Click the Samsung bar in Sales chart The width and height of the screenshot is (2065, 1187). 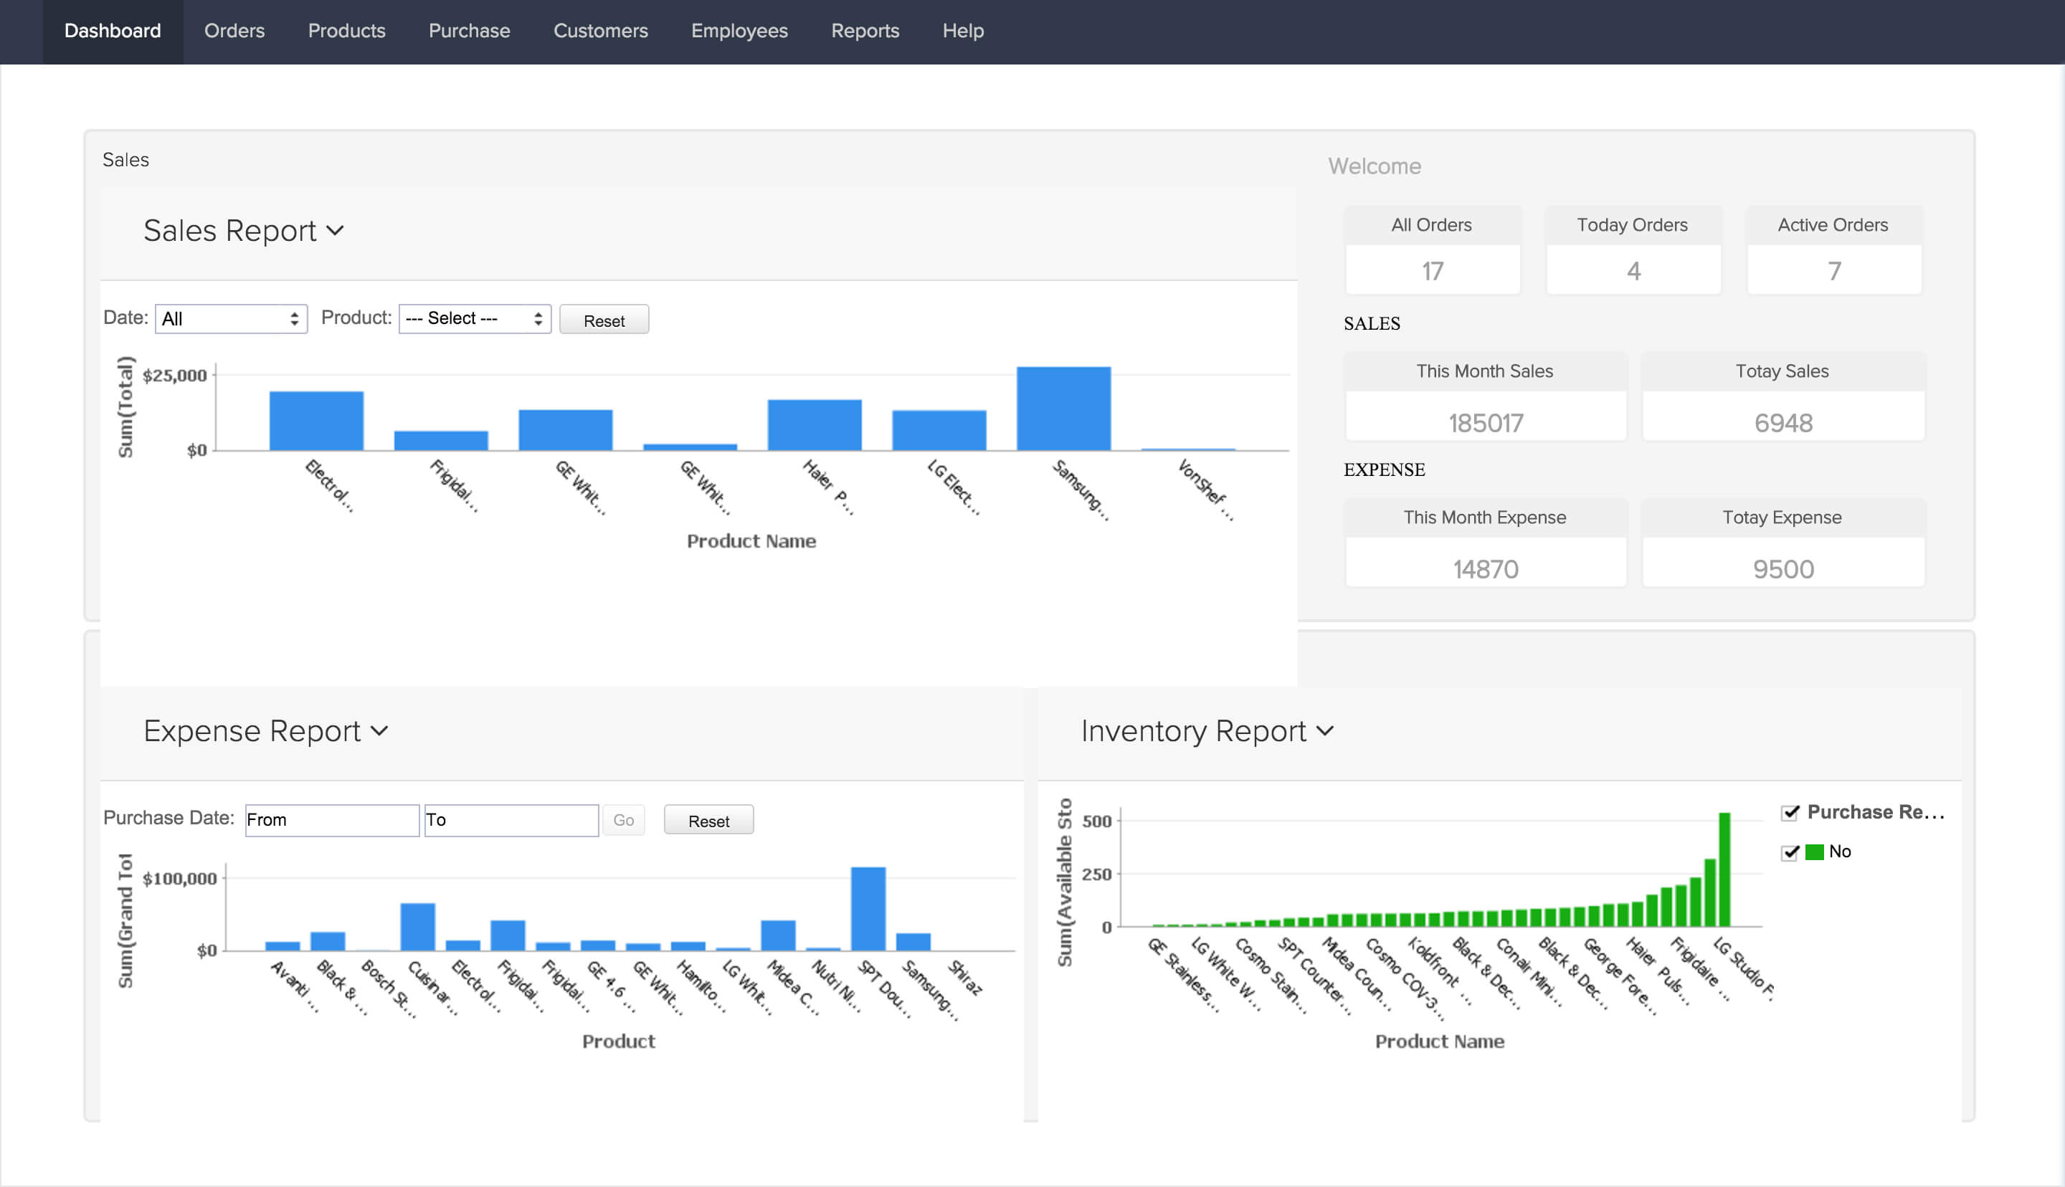pyautogui.click(x=1063, y=409)
